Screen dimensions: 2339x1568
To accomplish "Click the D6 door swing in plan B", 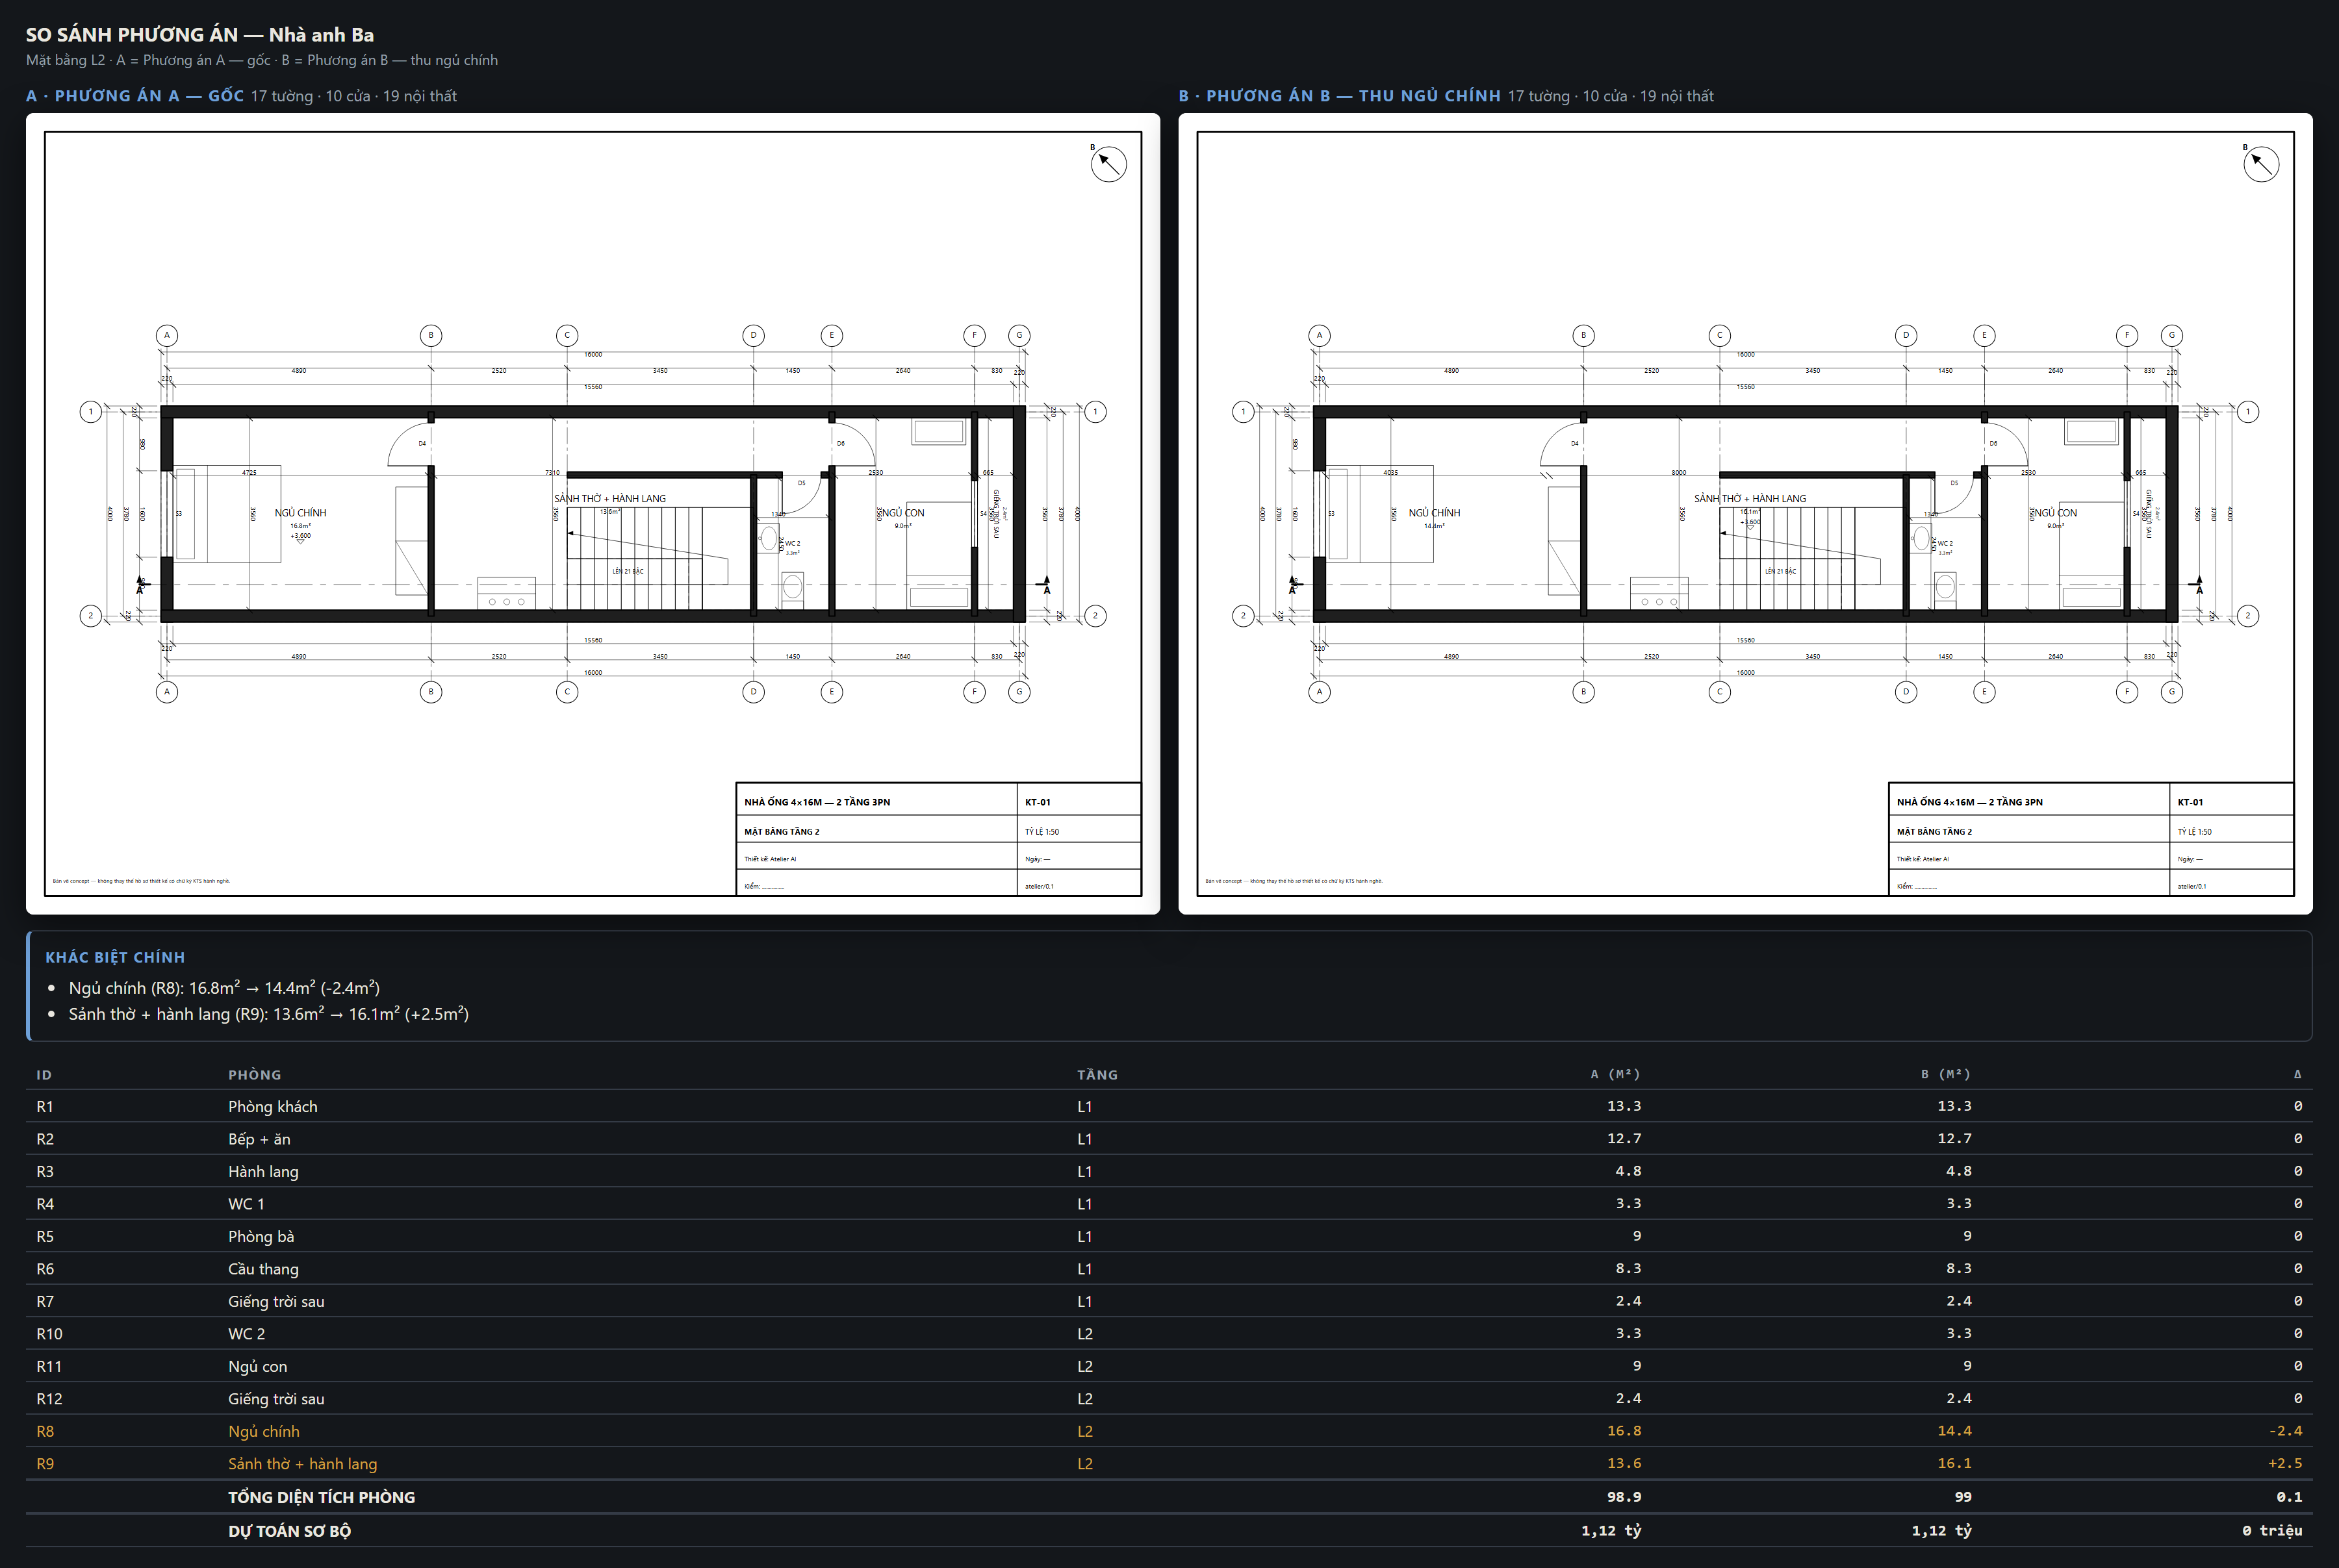I will click(x=2006, y=444).
